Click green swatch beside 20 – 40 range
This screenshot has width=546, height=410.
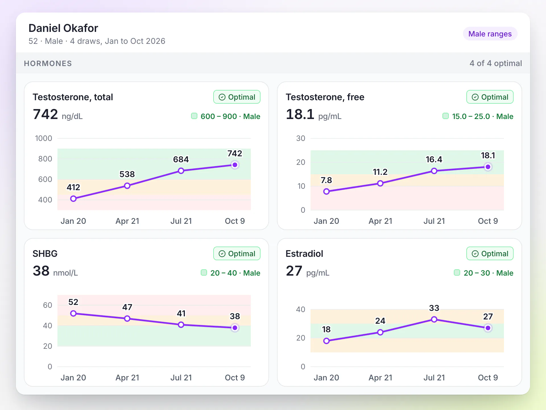coord(204,272)
